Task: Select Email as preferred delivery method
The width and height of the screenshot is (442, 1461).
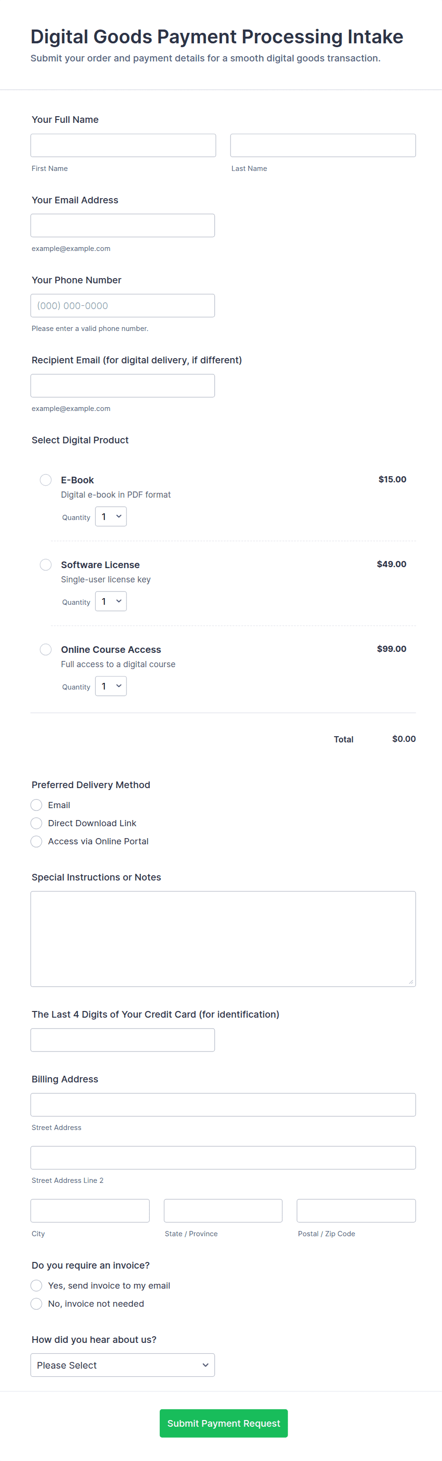Action: tap(37, 805)
